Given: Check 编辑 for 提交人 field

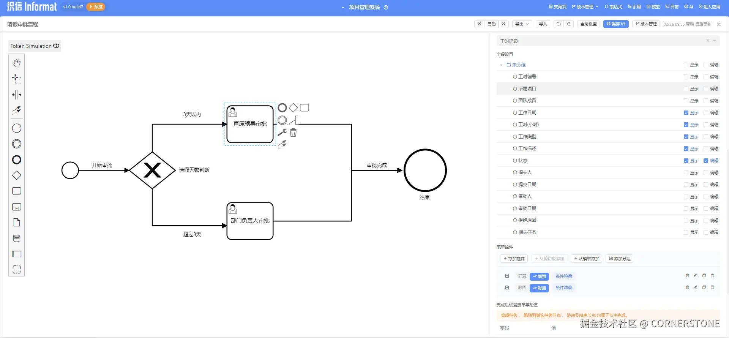Looking at the screenshot, I should pos(706,173).
